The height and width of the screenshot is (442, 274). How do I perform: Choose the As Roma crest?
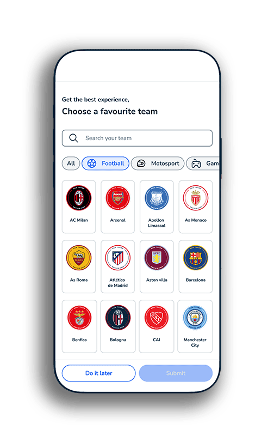[79, 258]
